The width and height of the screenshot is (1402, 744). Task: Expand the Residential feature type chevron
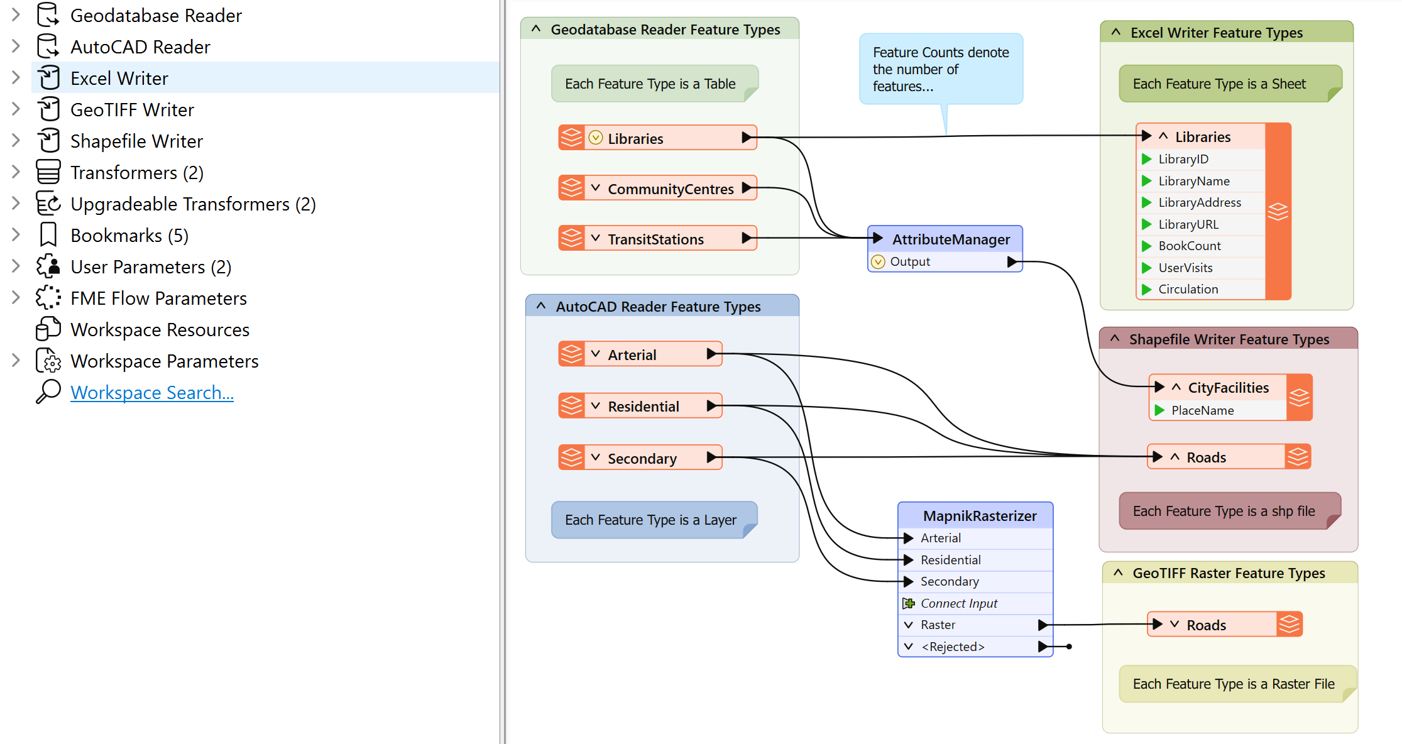(x=594, y=405)
